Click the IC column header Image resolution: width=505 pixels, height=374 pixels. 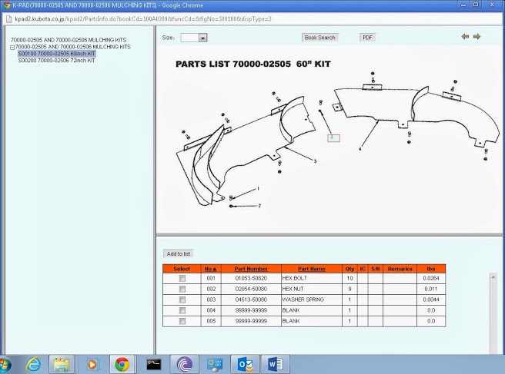(x=363, y=269)
